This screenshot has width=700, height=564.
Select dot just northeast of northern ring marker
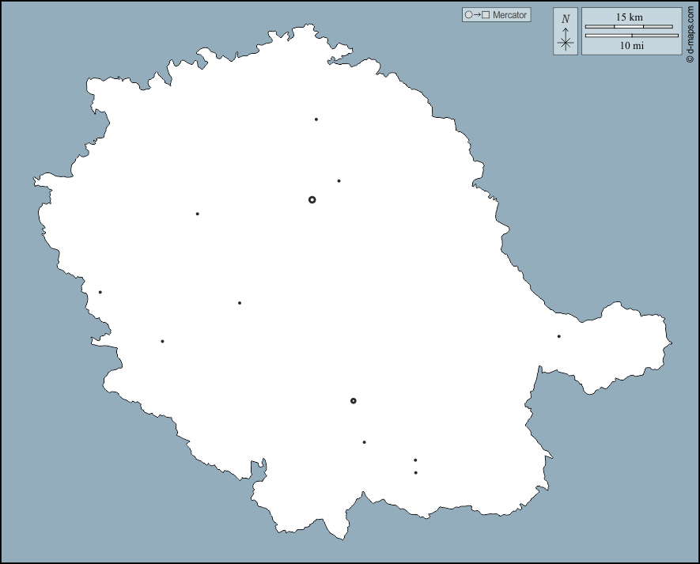tap(339, 181)
